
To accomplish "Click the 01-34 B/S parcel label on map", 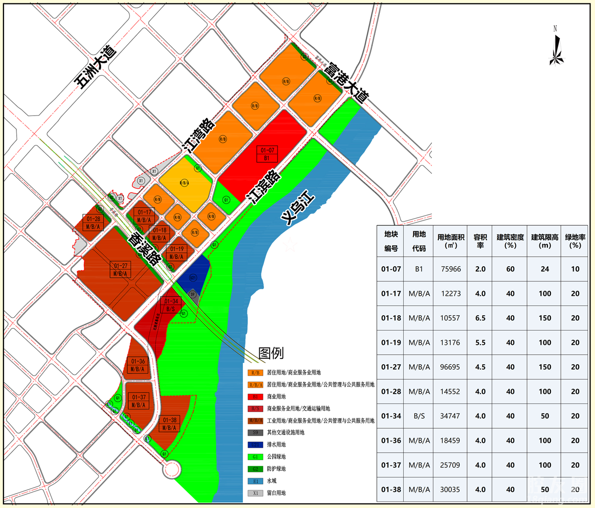I will (171, 305).
